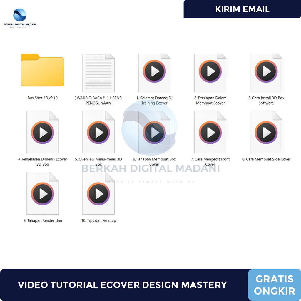Play '6. Tahapan Membuat Box Cover'

[154, 132]
